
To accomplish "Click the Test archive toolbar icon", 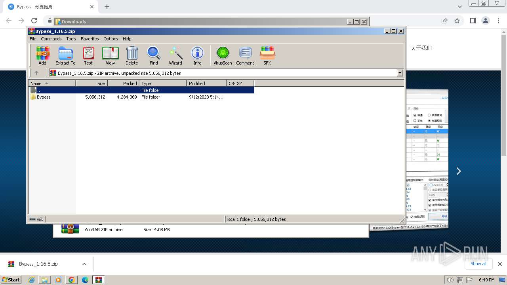I will [x=88, y=55].
